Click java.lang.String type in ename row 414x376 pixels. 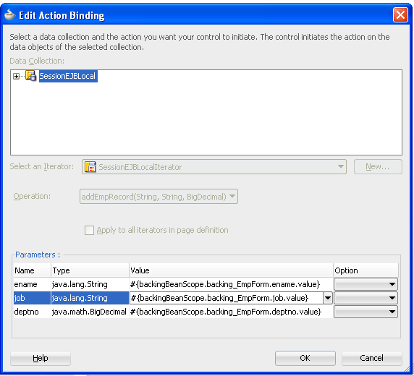pos(90,284)
